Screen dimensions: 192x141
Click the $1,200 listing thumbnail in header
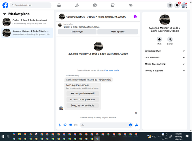[60, 25]
